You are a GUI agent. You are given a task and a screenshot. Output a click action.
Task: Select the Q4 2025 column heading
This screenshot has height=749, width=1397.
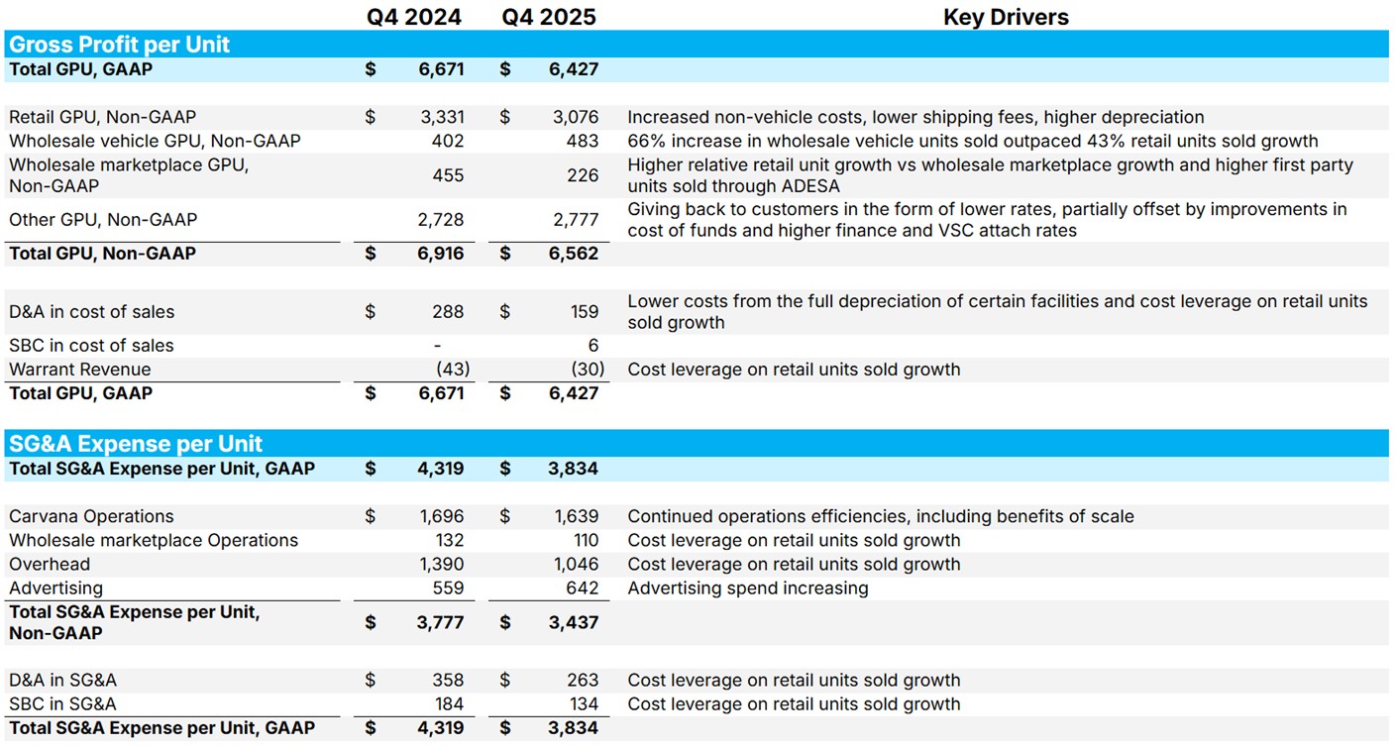click(548, 17)
